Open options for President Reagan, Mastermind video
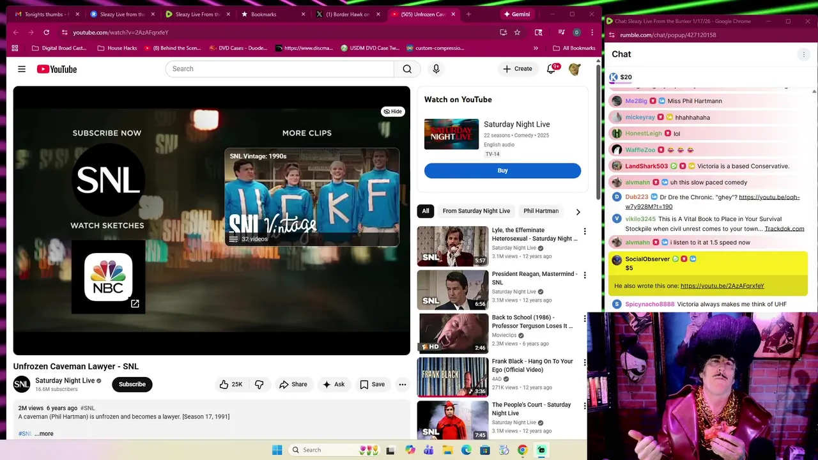This screenshot has width=818, height=460. [584, 275]
